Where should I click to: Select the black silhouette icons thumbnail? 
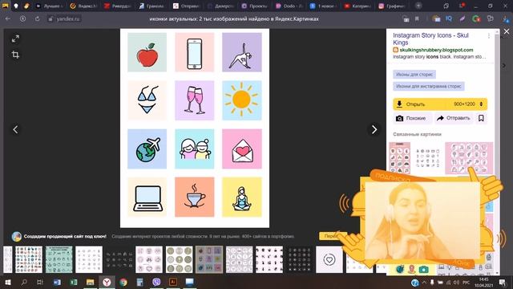point(269,259)
